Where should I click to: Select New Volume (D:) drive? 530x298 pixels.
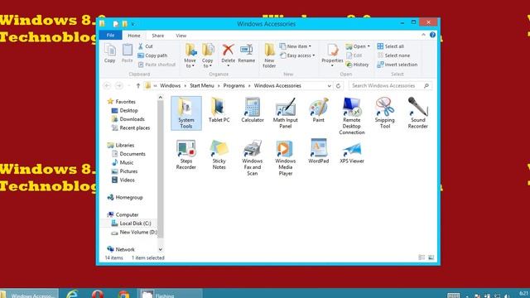click(x=134, y=232)
